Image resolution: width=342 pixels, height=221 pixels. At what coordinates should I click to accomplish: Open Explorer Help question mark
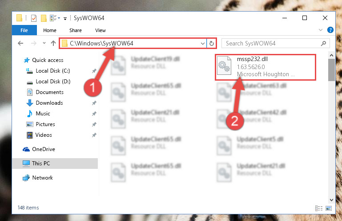pos(330,30)
